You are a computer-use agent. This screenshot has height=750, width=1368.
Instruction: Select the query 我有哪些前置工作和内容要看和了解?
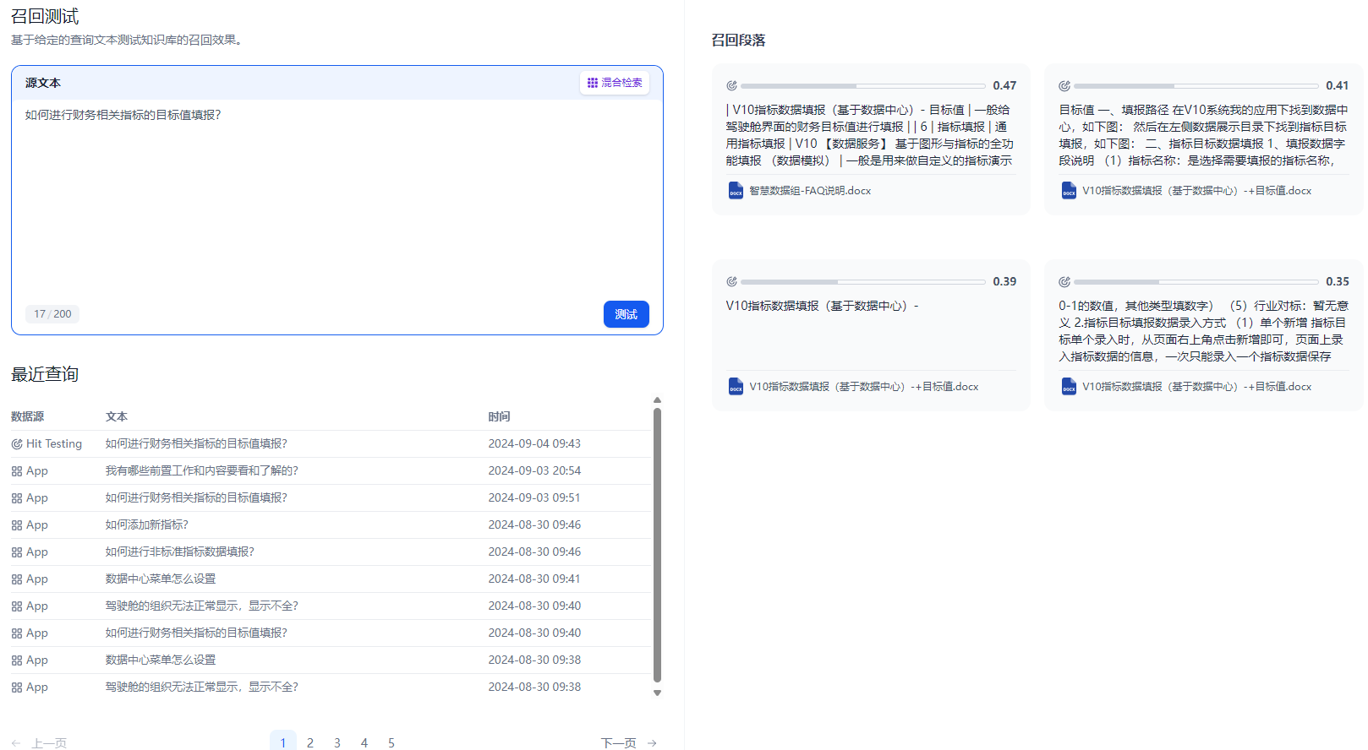pyautogui.click(x=201, y=471)
